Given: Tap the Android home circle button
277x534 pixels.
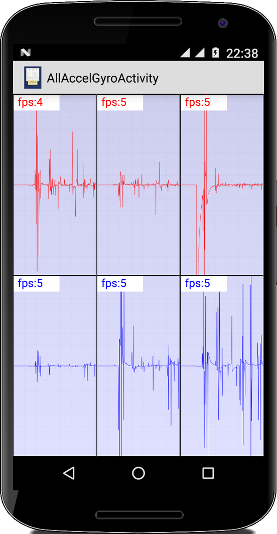Looking at the screenshot, I should pyautogui.click(x=138, y=473).
